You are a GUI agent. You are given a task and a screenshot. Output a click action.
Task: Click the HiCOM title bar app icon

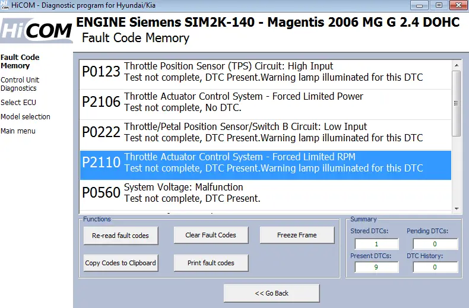coord(5,5)
